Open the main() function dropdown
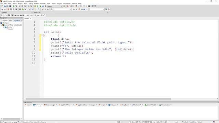This screenshot has height=123, width=219. (71, 12)
